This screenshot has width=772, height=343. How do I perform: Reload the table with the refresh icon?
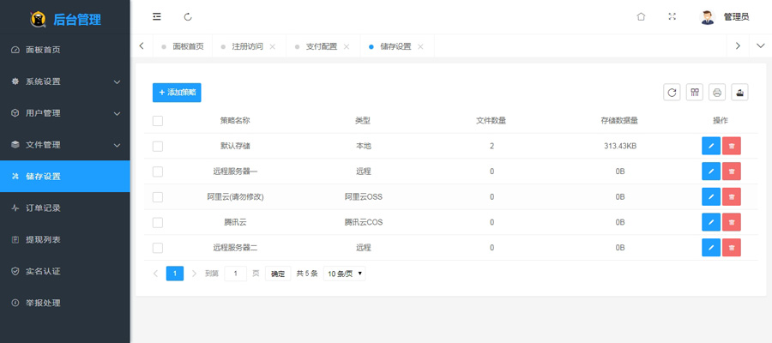tap(672, 93)
